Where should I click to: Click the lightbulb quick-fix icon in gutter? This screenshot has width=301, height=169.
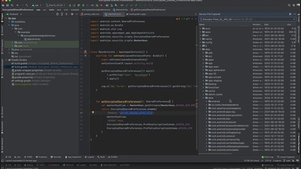point(93,113)
